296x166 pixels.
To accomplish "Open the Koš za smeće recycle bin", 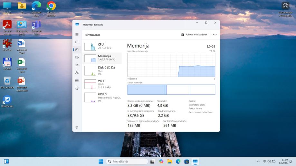I will tap(7, 83).
